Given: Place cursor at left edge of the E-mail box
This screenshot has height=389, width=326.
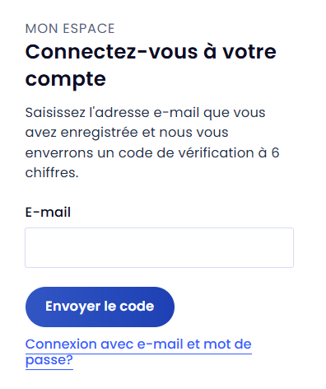Looking at the screenshot, I should click(x=29, y=247).
